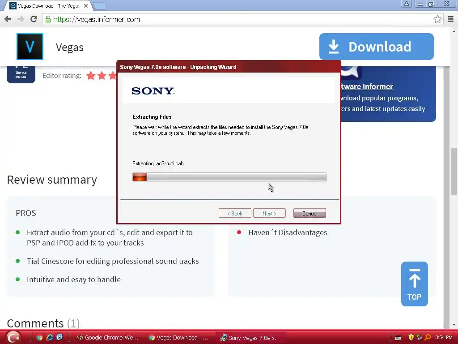Viewport: 458px width, 344px height.
Task: Click the Senior editor badge
Action: [21, 74]
